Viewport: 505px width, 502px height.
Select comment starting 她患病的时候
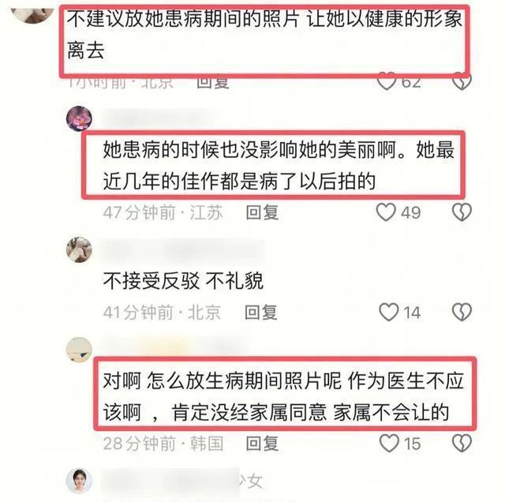[x=279, y=165]
